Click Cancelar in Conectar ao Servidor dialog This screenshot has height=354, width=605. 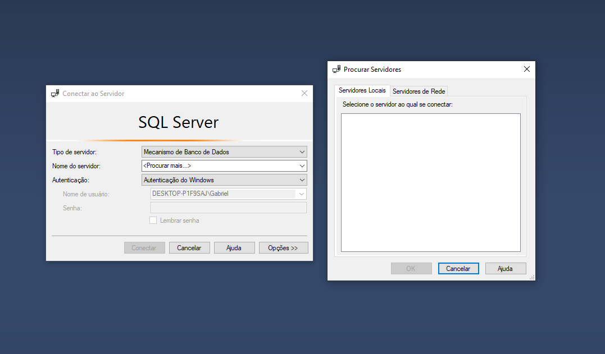point(189,247)
